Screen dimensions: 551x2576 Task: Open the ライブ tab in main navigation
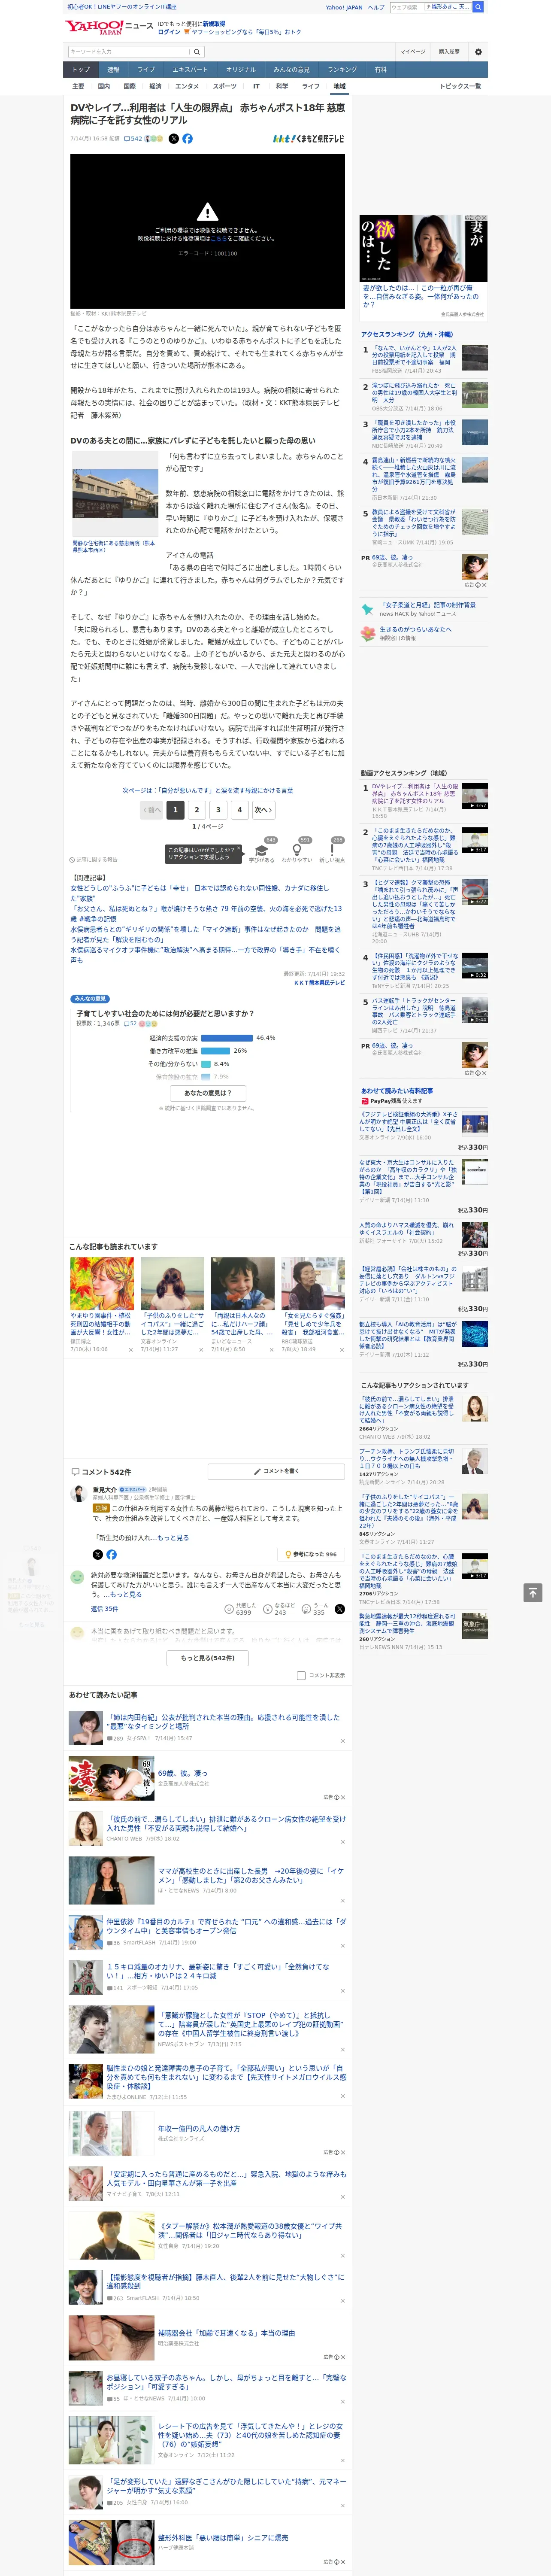click(x=146, y=70)
